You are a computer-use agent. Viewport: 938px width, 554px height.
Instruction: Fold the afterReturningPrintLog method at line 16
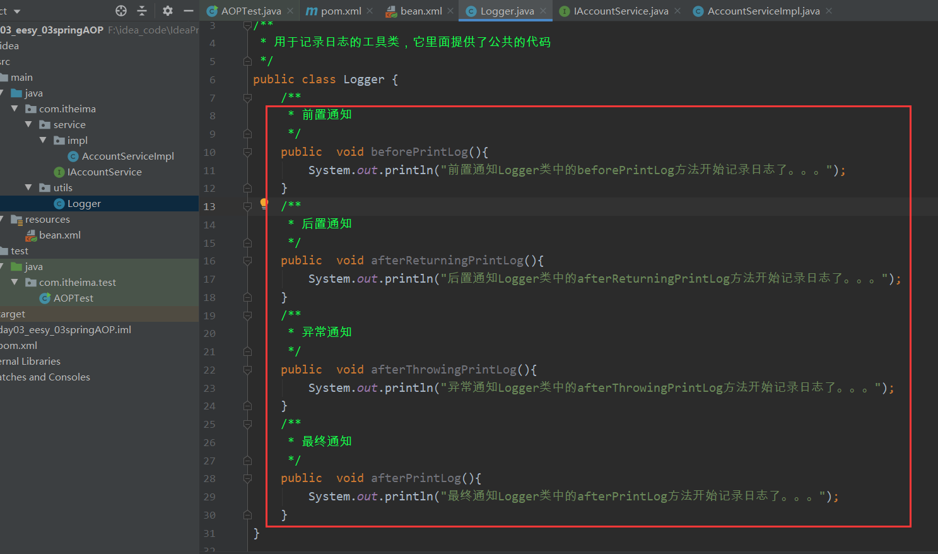[247, 261]
